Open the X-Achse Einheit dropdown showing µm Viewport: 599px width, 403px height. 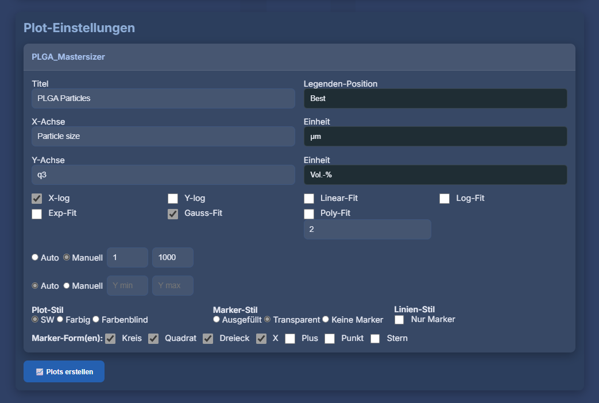tap(435, 137)
